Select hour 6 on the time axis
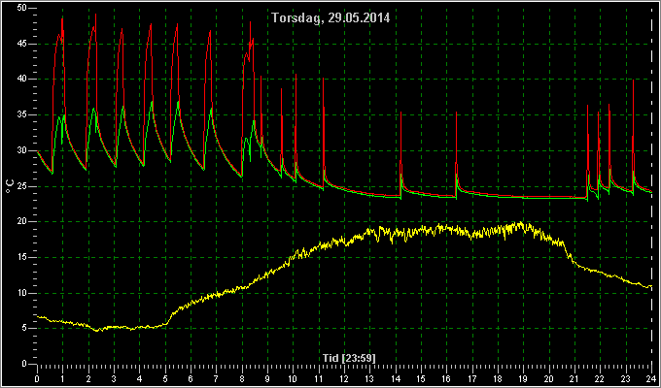The image size is (661, 388). 191,379
